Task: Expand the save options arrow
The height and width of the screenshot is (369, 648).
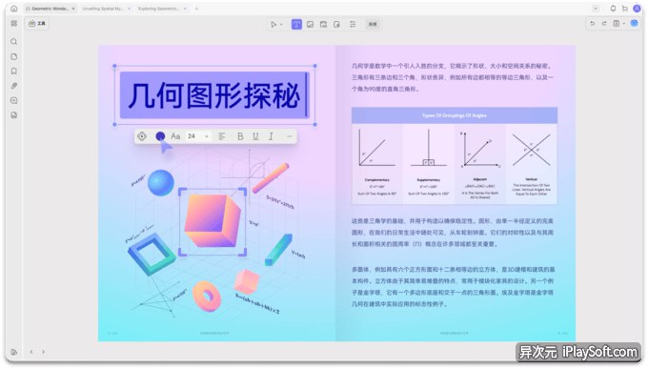Action: pos(623,24)
